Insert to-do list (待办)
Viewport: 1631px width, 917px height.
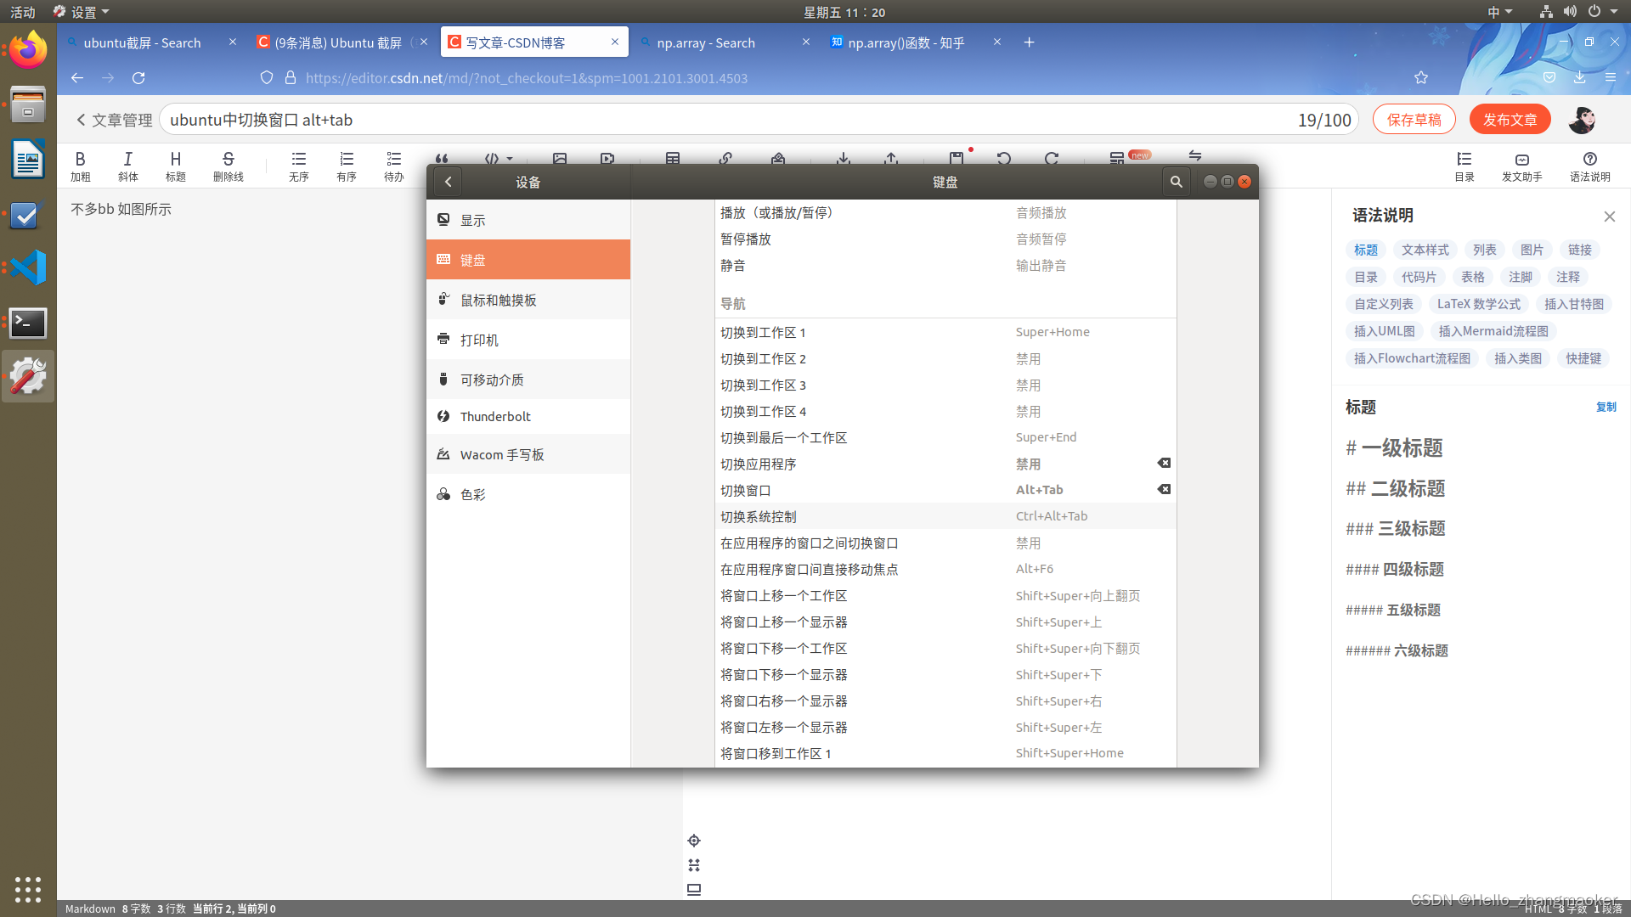tap(393, 166)
